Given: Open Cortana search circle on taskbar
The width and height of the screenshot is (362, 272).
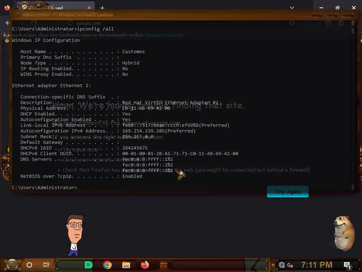Looking at the screenshot, I should click(29, 265).
